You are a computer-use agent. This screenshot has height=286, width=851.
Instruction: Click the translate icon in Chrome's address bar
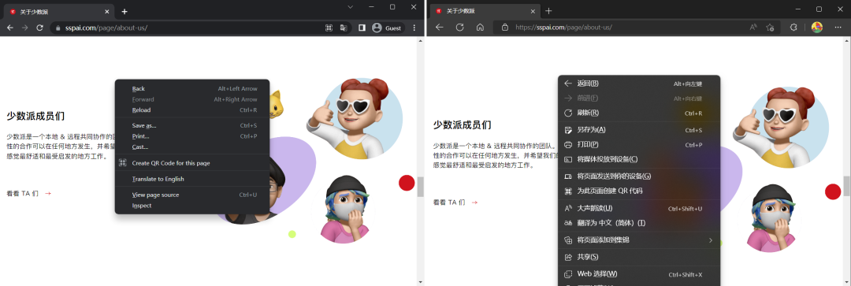343,28
